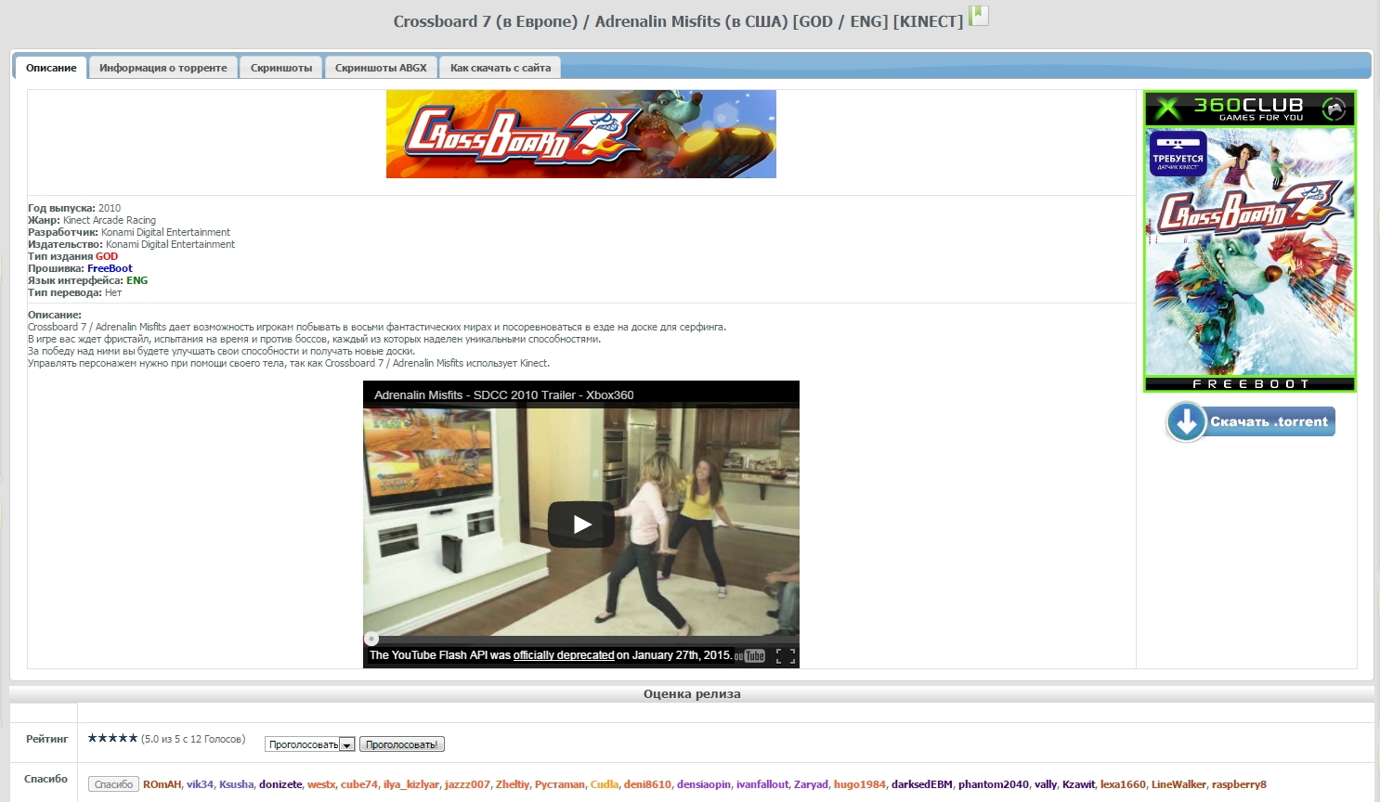Open user ROmAH's profile link
1380x802 pixels.
point(163,784)
